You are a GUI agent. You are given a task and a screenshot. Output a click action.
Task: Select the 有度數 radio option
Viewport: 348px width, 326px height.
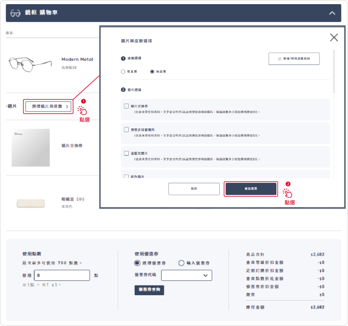click(x=123, y=72)
